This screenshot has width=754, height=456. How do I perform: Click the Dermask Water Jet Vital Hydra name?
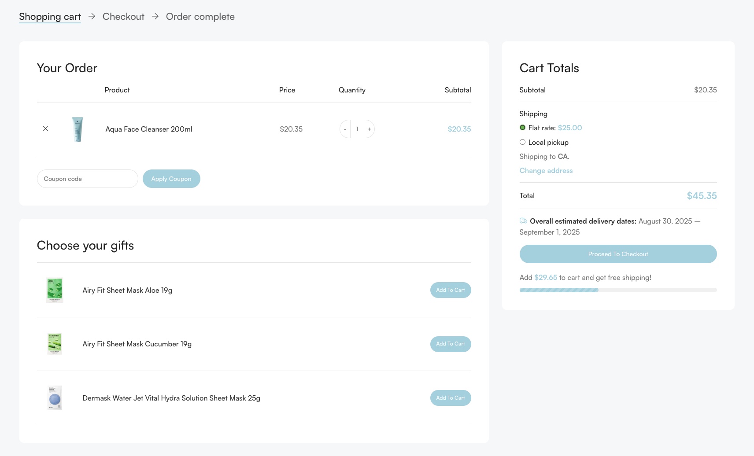[x=171, y=398]
